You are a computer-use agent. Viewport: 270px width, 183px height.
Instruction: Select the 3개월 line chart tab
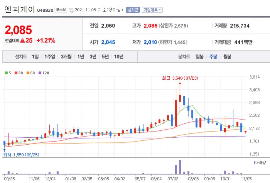coord(66,56)
